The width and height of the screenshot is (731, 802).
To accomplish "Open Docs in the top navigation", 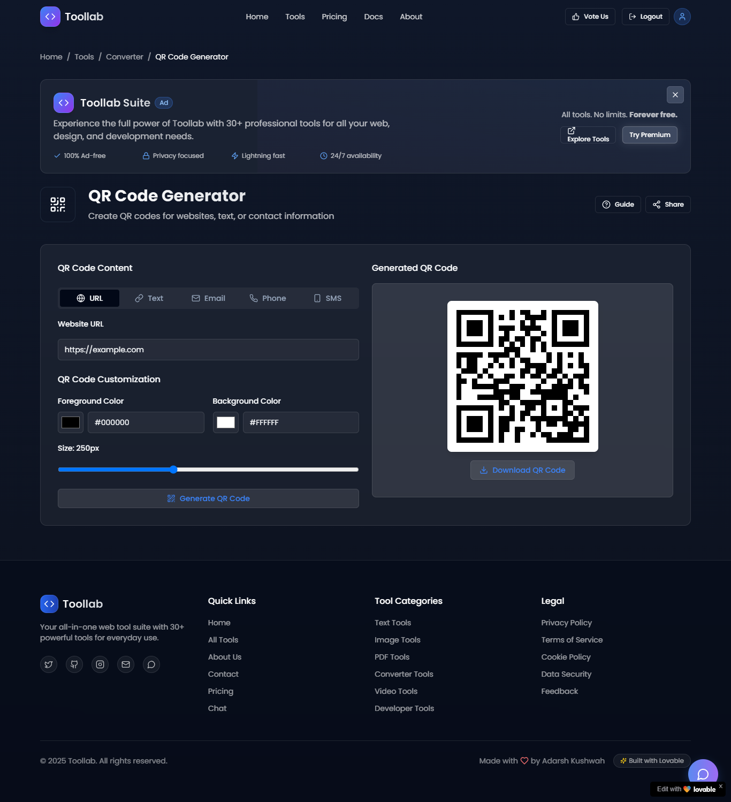I will tap(374, 17).
